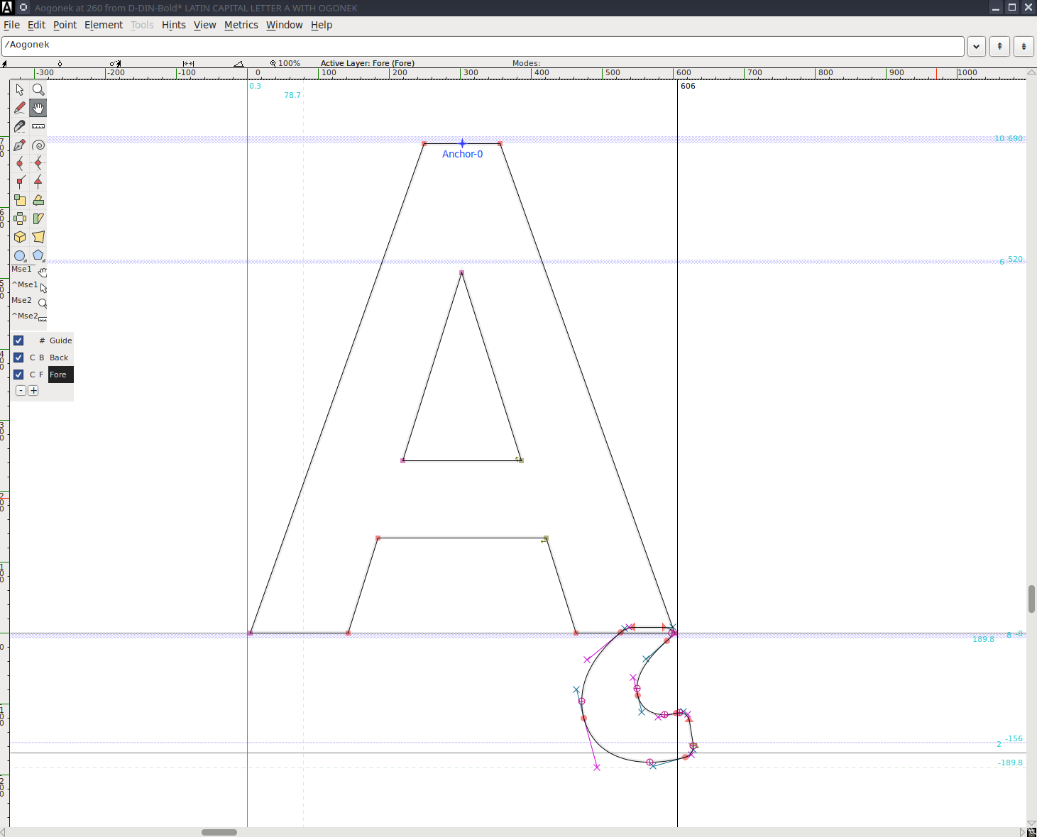Toggle visibility of the Fore layer
Viewport: 1037px width, 837px height.
pos(18,374)
